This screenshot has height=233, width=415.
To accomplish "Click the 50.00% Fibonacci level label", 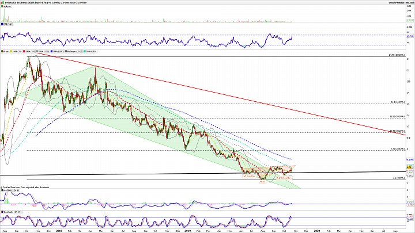I will pyautogui.click(x=397, y=116).
